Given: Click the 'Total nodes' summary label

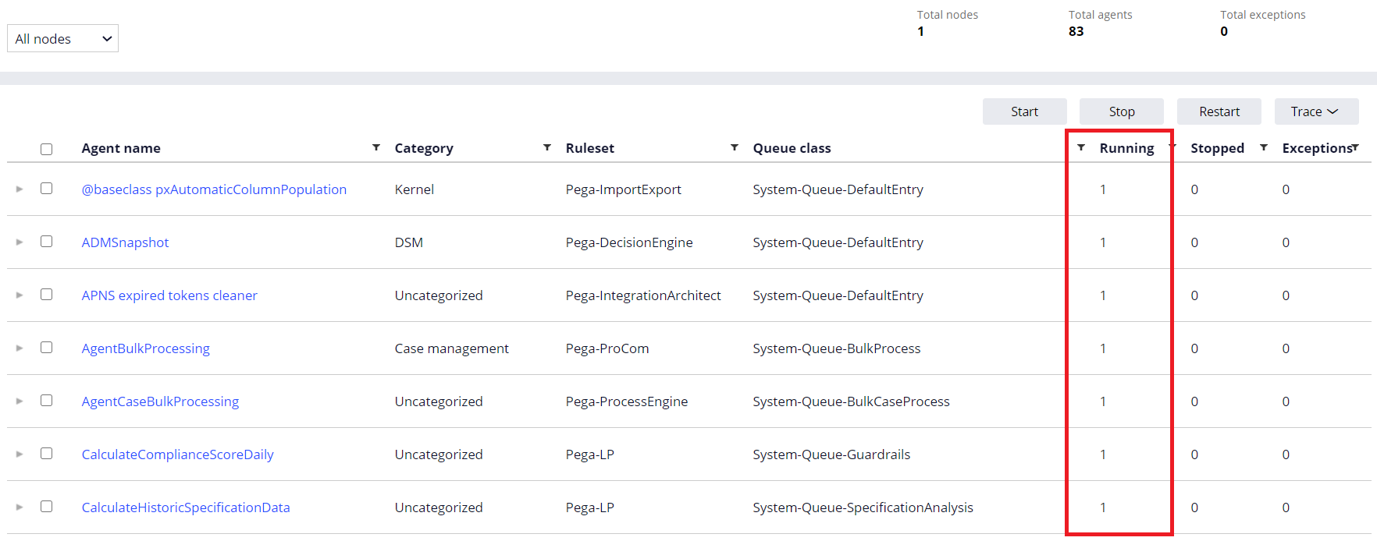Looking at the screenshot, I should tap(948, 15).
